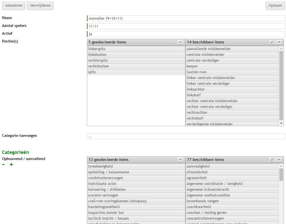Open the Categorie toevoegen field
Screen dimensions: 286x224
click(186, 136)
